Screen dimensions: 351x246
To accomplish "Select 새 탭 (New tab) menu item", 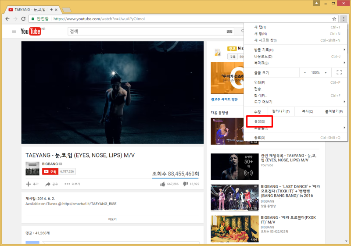I will point(295,27).
